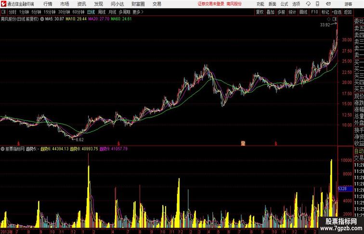This screenshot has width=364, height=234.
Task: Click the 返回 back button
Action: click(x=348, y=12)
